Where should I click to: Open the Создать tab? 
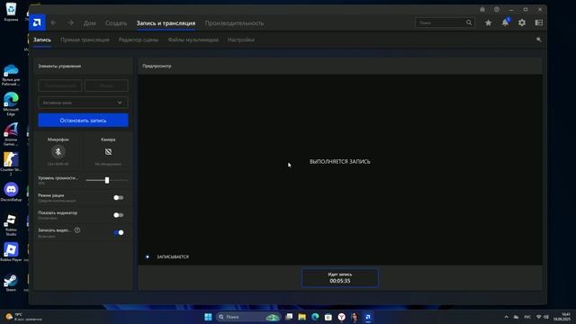116,23
